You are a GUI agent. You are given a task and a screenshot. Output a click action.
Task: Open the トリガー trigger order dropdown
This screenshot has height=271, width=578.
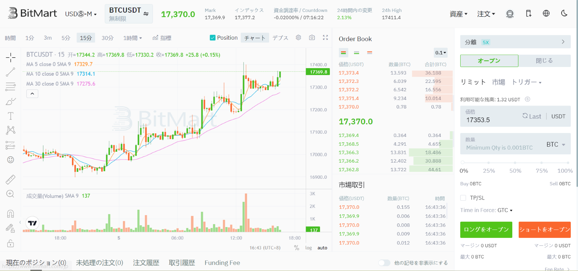tap(526, 82)
